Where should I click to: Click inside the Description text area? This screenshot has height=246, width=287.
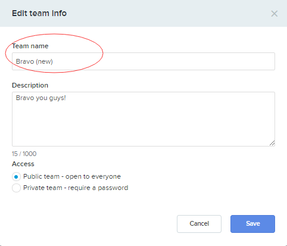pos(143,119)
